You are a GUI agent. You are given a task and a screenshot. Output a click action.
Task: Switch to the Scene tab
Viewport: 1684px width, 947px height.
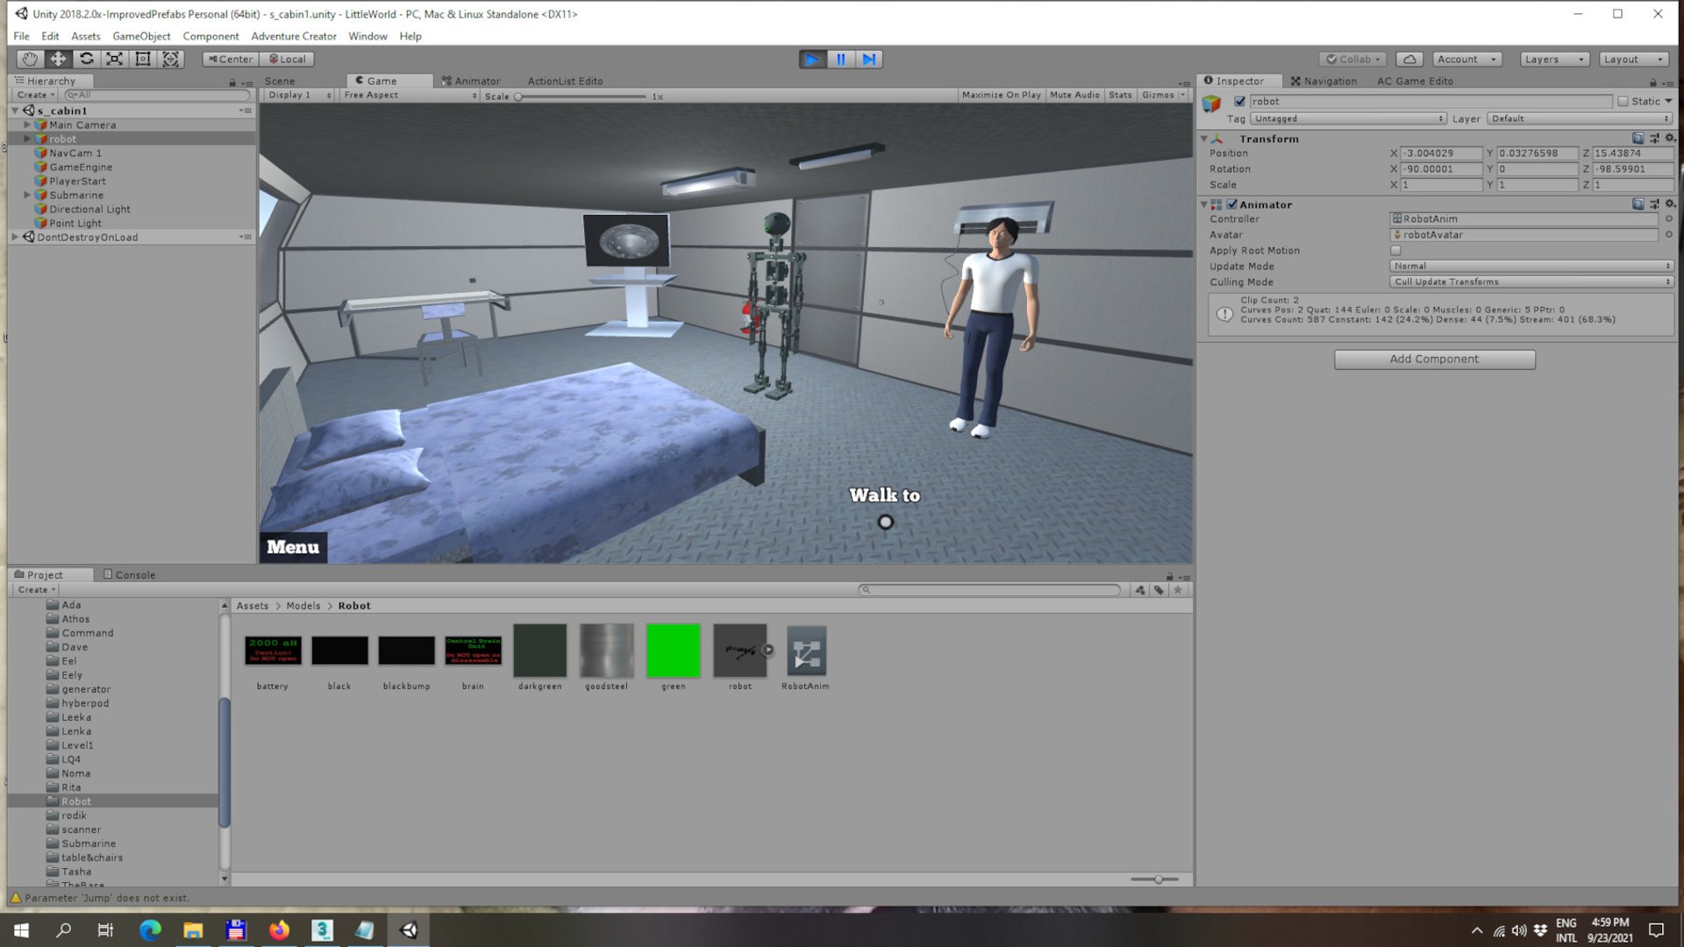[x=280, y=81]
